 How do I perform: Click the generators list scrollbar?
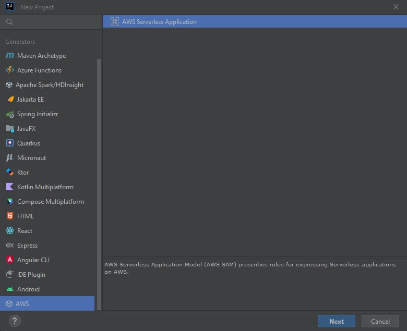point(99,185)
